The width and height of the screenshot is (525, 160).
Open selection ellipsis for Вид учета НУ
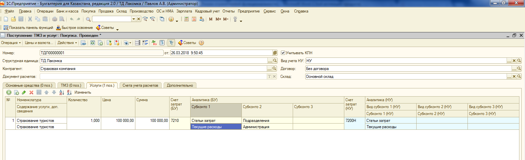click(509, 61)
